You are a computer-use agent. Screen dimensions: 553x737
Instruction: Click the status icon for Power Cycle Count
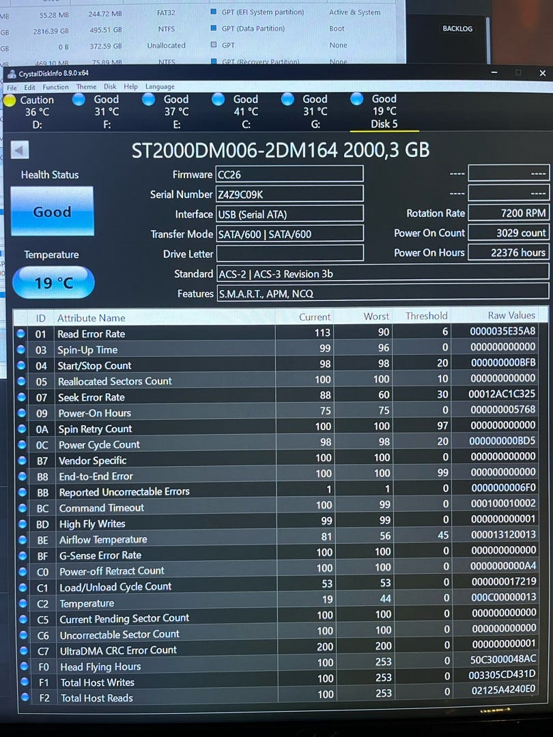pyautogui.click(x=22, y=445)
